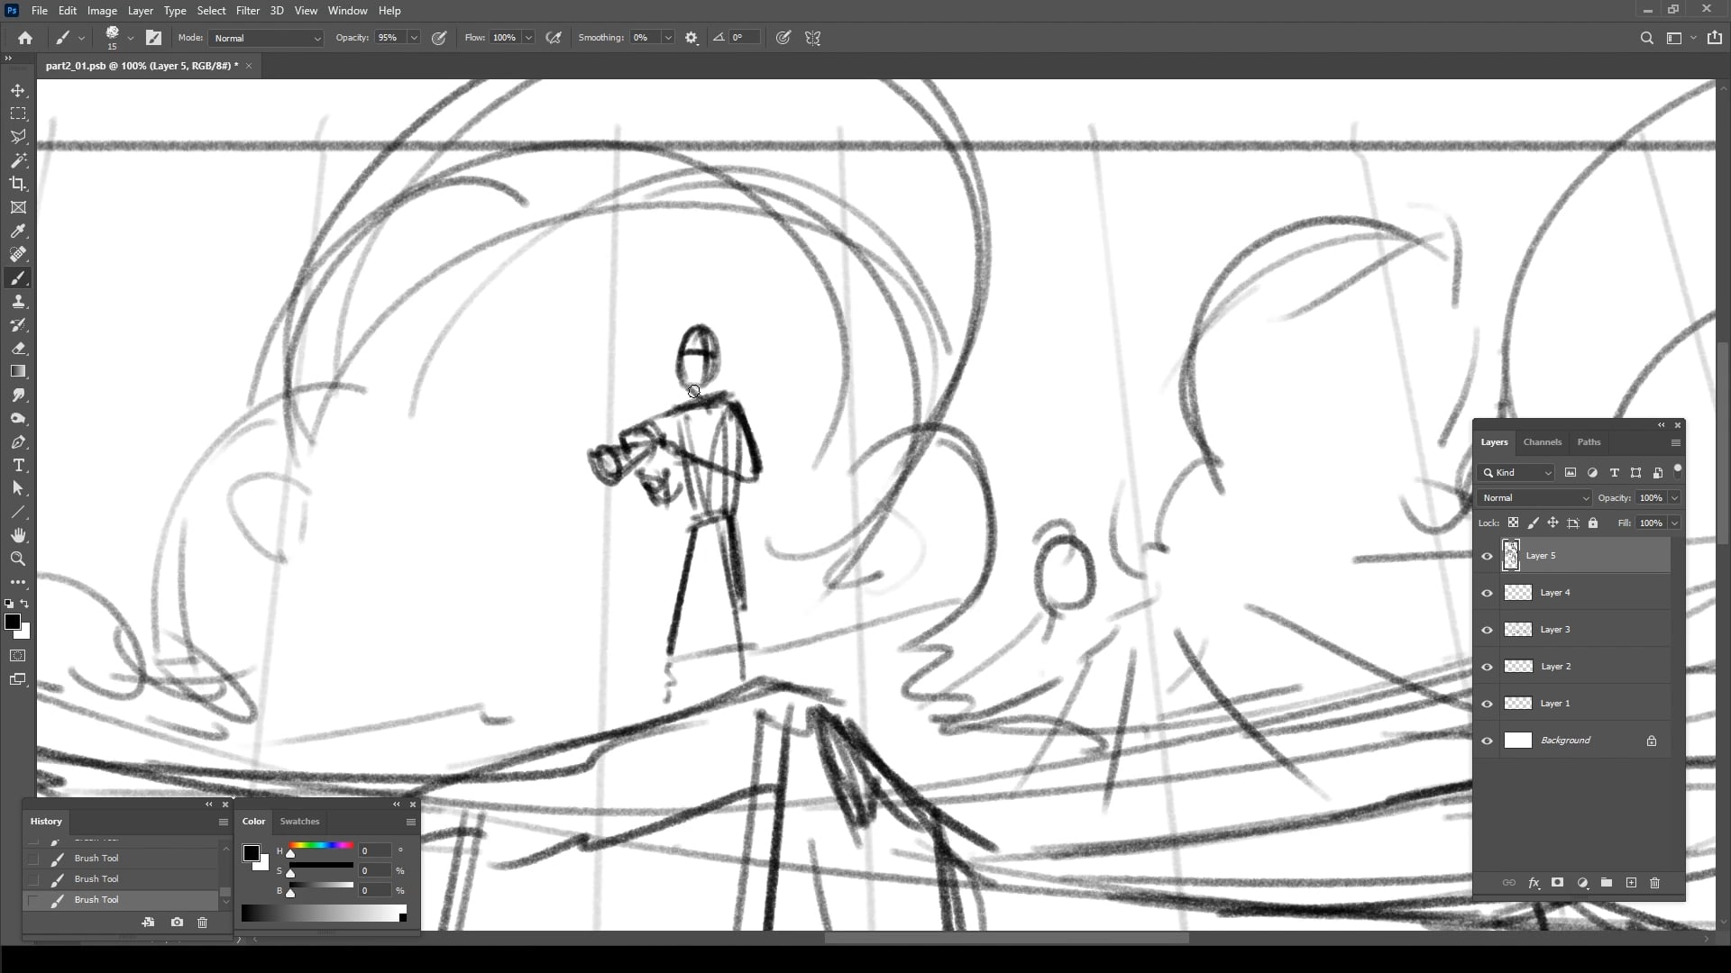Click the brush angle input field
This screenshot has width=1731, height=973.
click(x=744, y=38)
